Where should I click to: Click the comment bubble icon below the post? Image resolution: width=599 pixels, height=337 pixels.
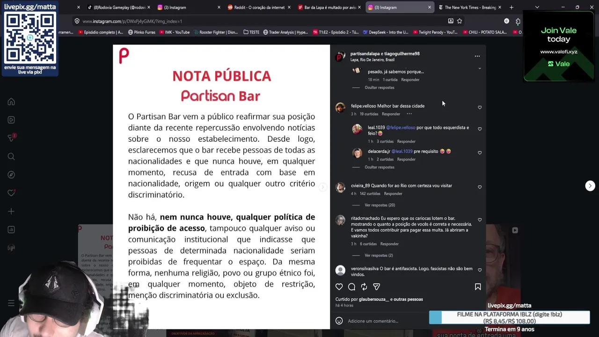pyautogui.click(x=351, y=286)
